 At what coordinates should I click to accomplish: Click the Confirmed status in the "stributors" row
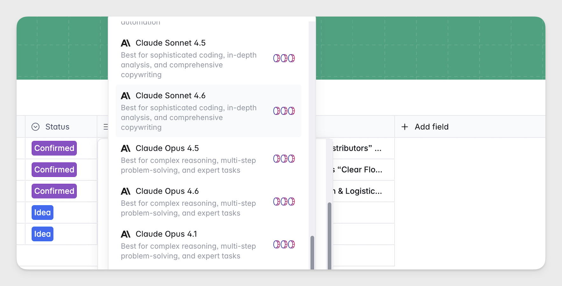(54, 148)
